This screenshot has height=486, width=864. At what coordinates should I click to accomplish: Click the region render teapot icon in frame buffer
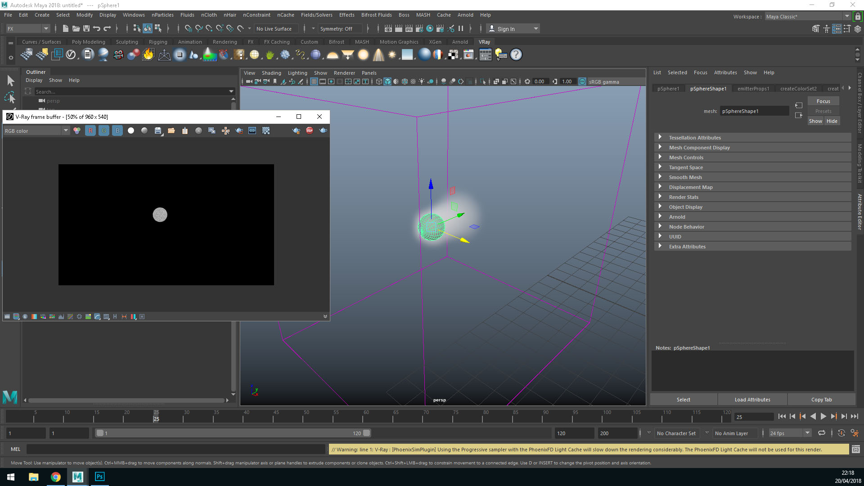point(239,130)
